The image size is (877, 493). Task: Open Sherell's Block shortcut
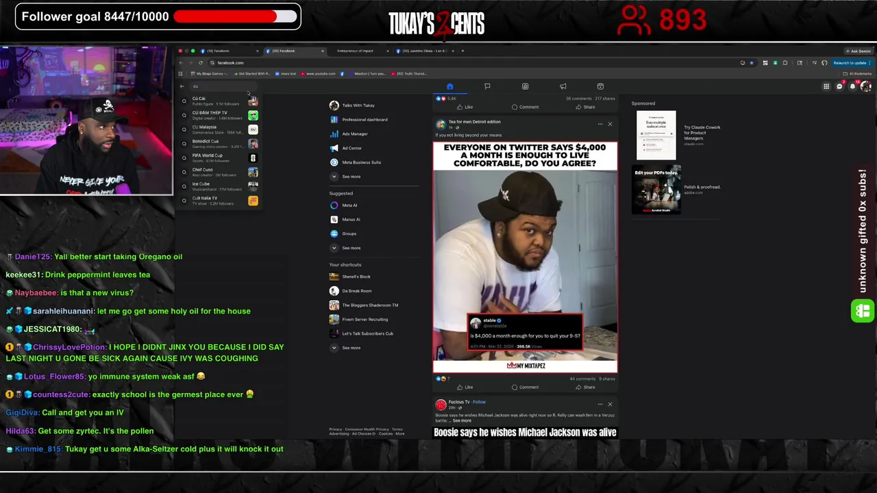pos(350,277)
